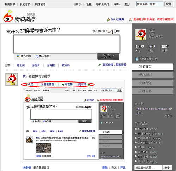
Task: Click the invite friends person icon
Action: pyautogui.click(x=131, y=20)
